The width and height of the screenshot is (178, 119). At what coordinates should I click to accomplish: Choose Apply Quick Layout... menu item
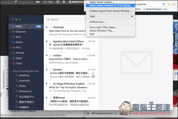111,2
